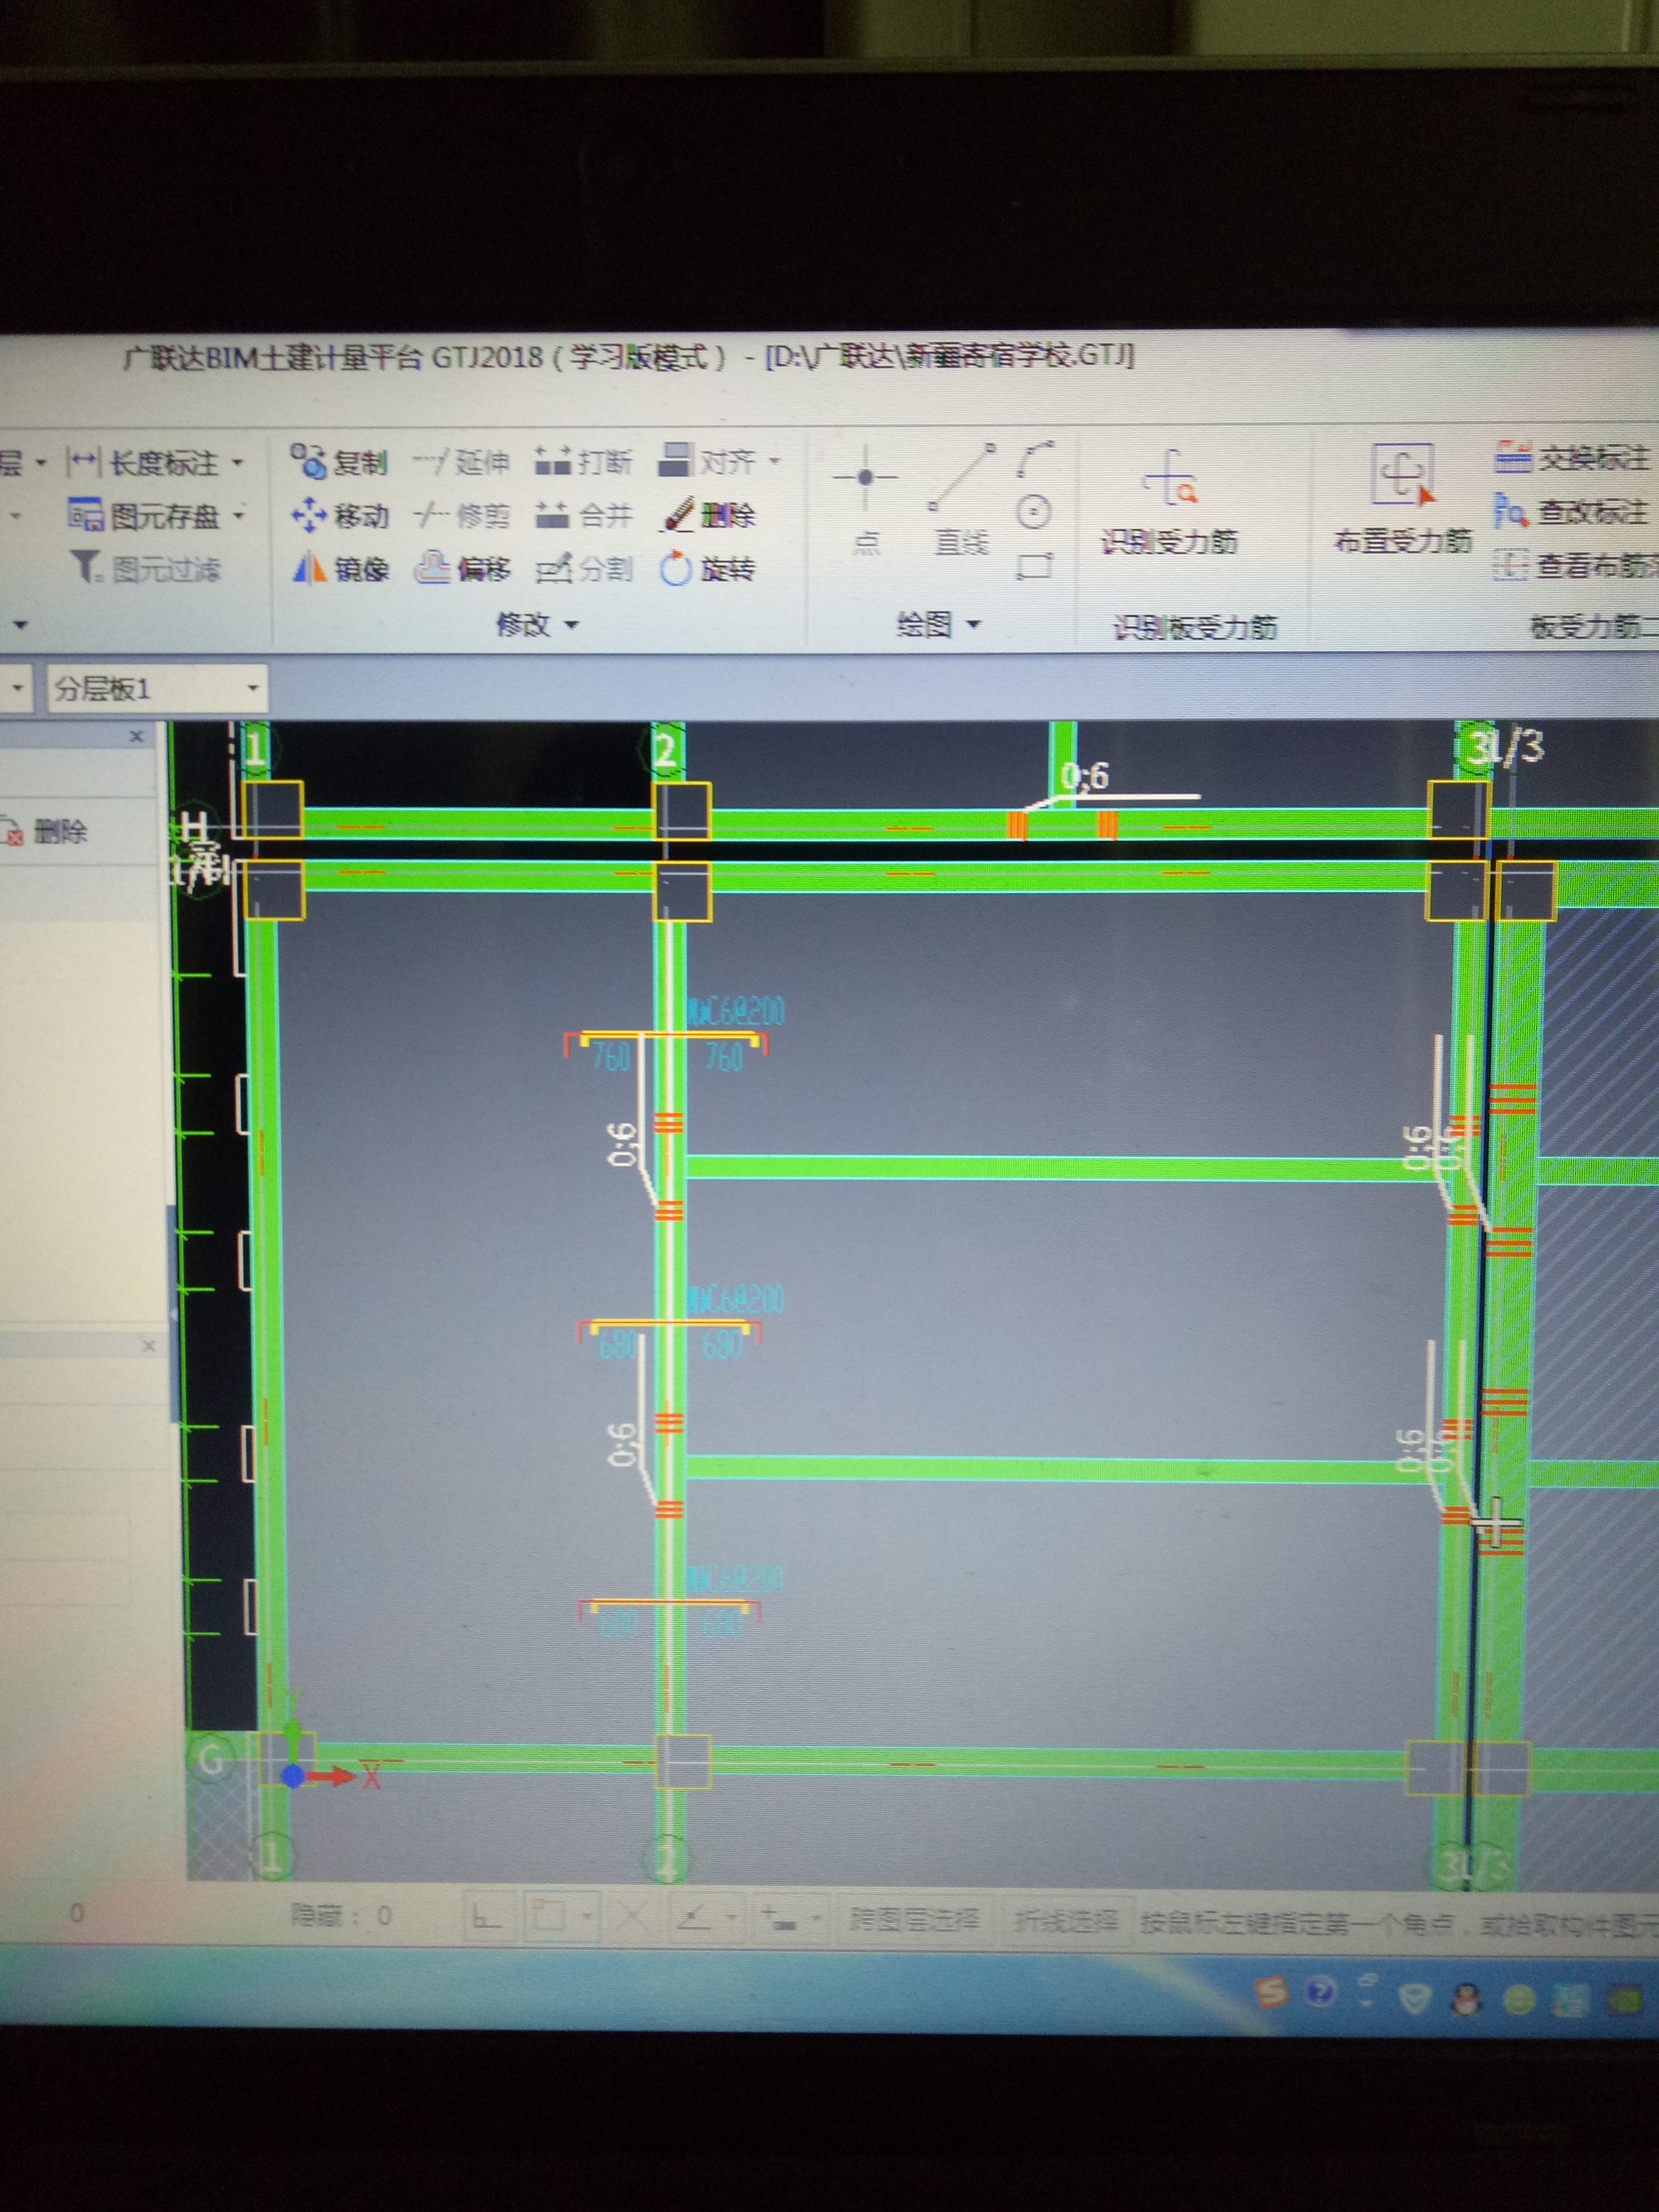Toggle the angle snap icon in status bar

(693, 1917)
